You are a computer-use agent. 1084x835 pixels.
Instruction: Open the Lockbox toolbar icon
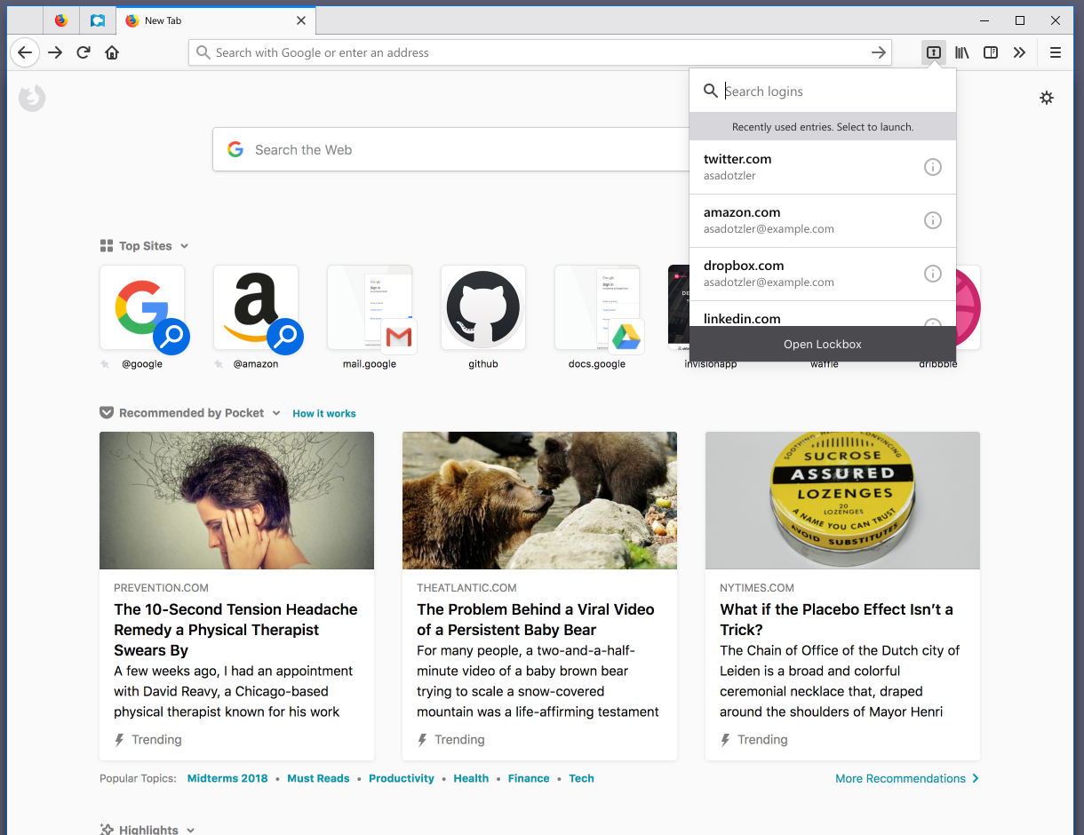pos(933,52)
